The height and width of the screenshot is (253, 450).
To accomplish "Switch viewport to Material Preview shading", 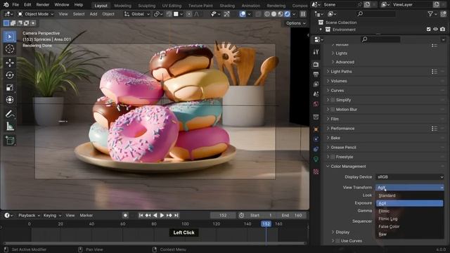I will click(x=281, y=14).
